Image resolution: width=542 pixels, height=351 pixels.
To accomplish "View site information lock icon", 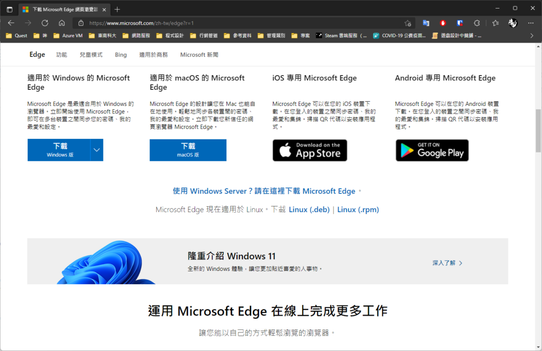I will 81,23.
